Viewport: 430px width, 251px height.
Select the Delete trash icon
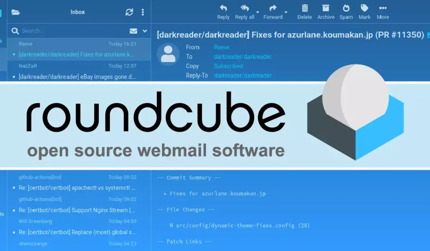(304, 8)
